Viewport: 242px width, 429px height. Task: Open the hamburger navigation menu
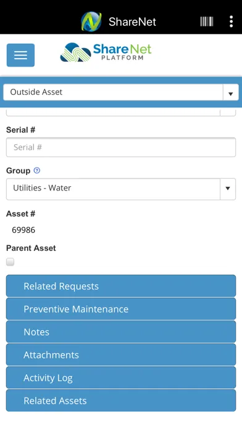20,55
